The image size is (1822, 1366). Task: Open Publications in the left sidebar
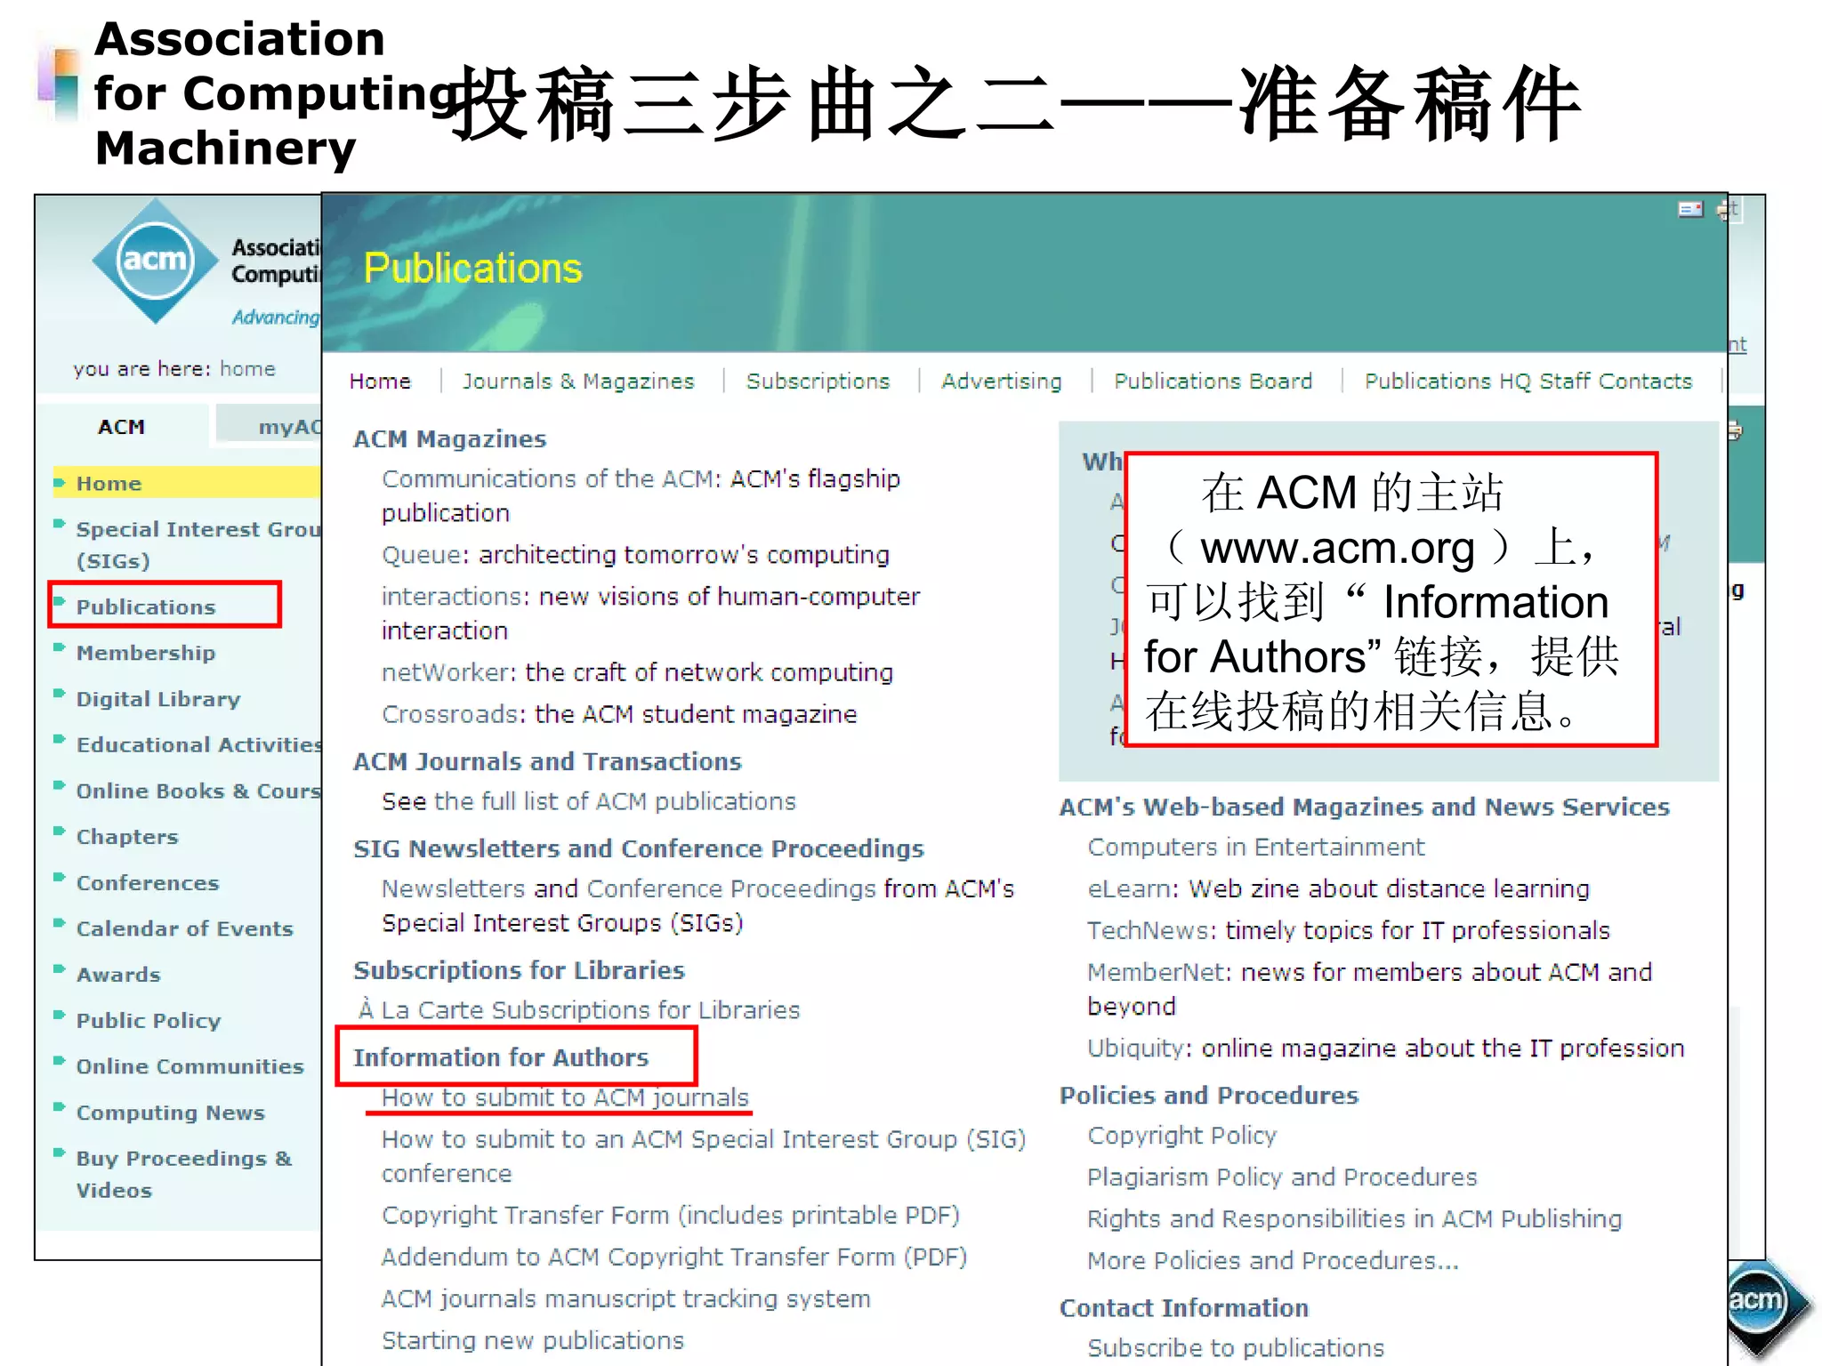pyautogui.click(x=146, y=607)
